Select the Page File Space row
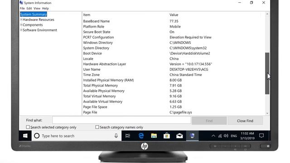Image resolution: width=290 pixels, height=163 pixels. tap(174, 107)
